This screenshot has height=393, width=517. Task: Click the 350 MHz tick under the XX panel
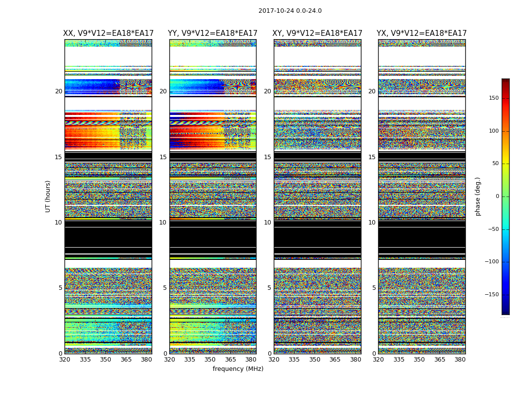105,360
